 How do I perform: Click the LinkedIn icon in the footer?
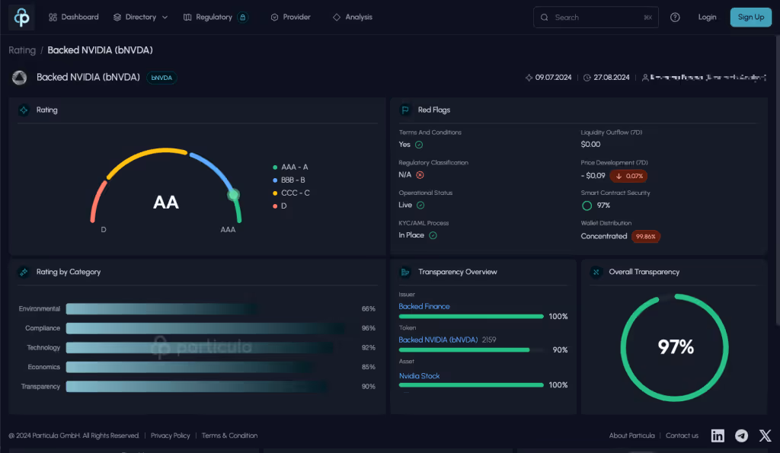pos(717,435)
